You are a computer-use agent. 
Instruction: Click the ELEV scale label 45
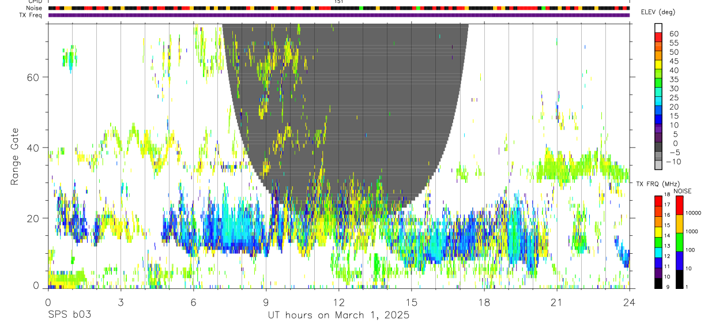coord(674,61)
